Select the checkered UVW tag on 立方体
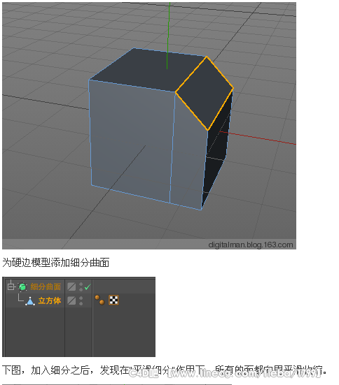 click(113, 300)
